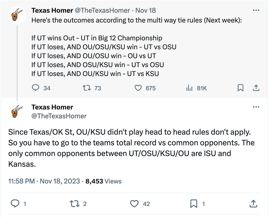Screen dimensions: 268x218
Task: Reply to the main tweet with 1 reply
Action: 15,204
